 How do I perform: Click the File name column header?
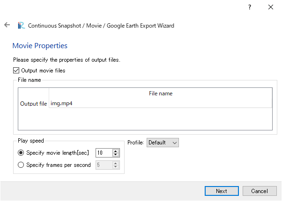pyautogui.click(x=160, y=93)
